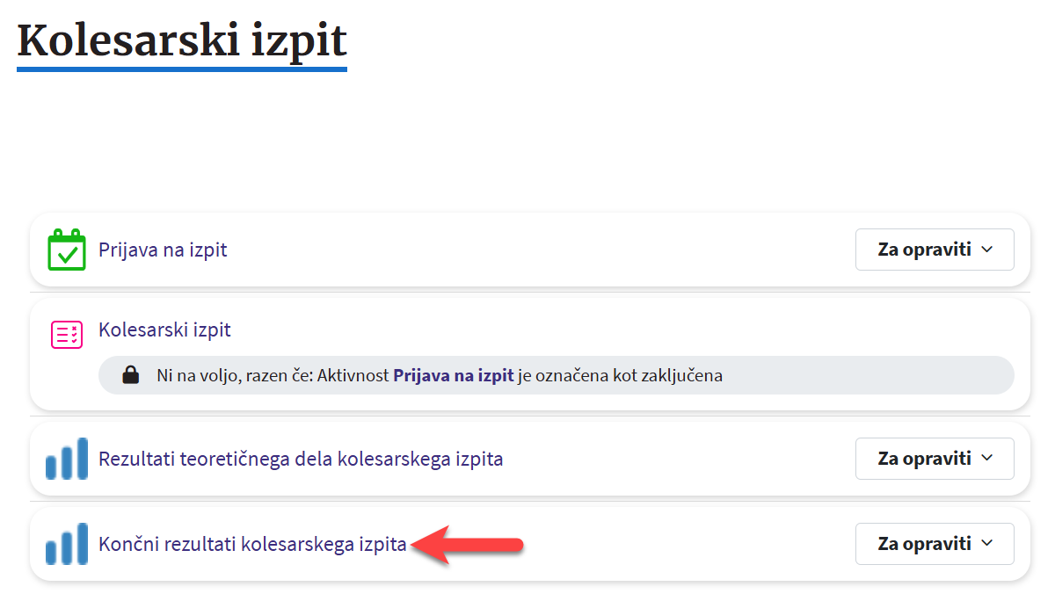Open the Kolesarski izpit quiz activity link
This screenshot has height=601, width=1055.
[164, 330]
